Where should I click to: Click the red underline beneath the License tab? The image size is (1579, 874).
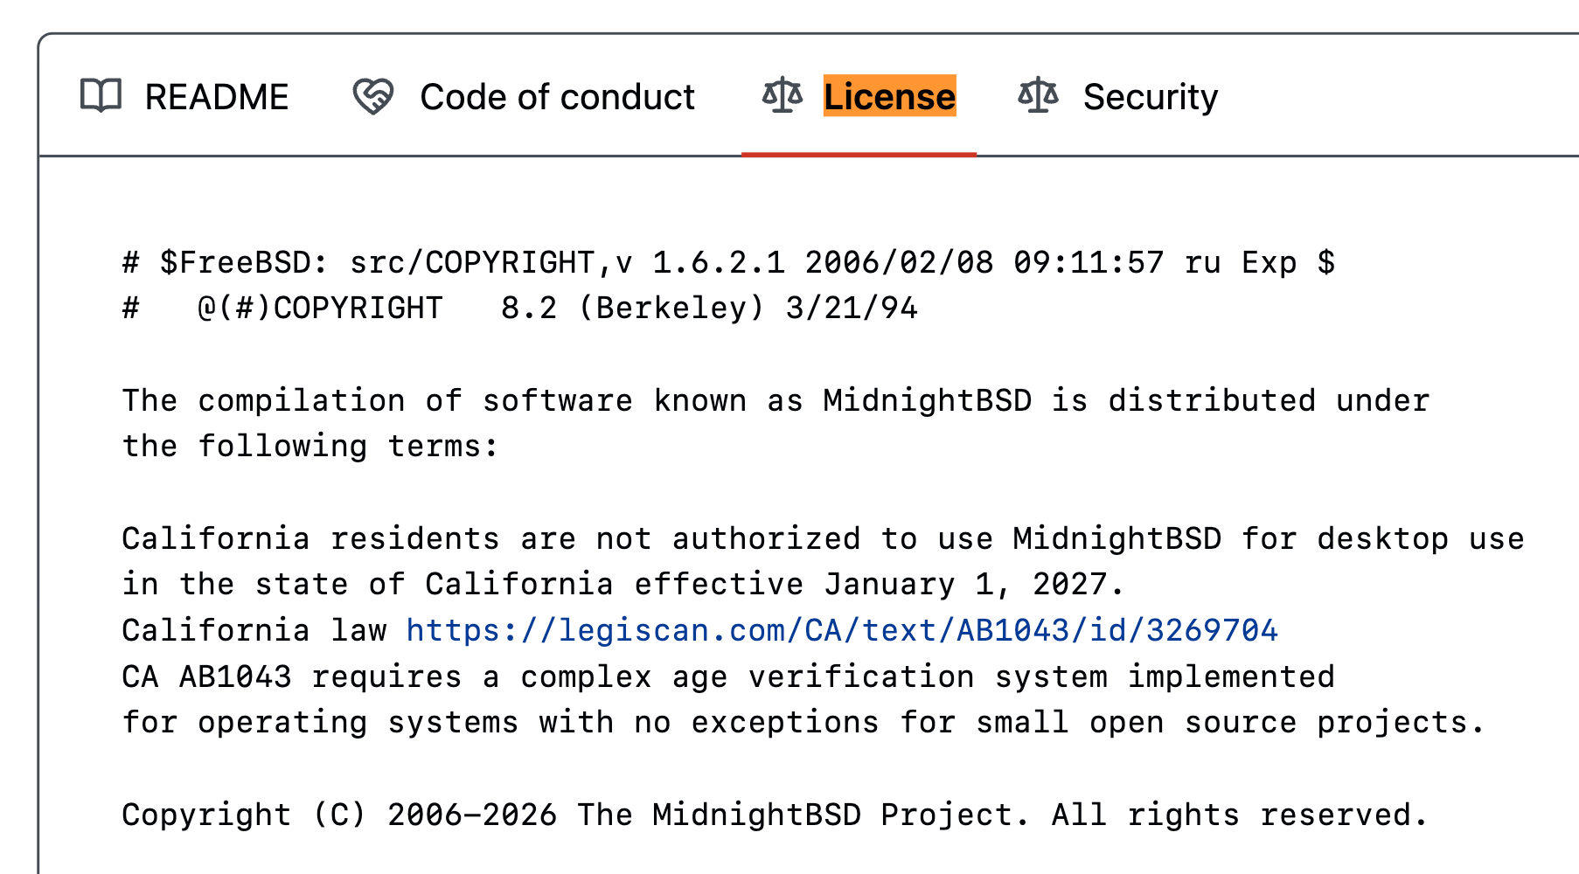(859, 154)
